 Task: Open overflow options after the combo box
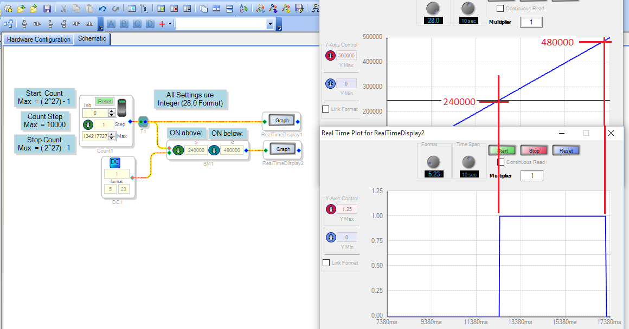(x=279, y=25)
